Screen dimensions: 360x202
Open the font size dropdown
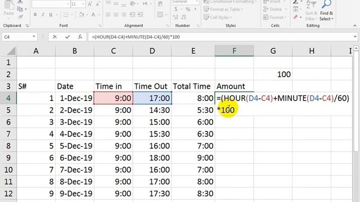pos(83,4)
